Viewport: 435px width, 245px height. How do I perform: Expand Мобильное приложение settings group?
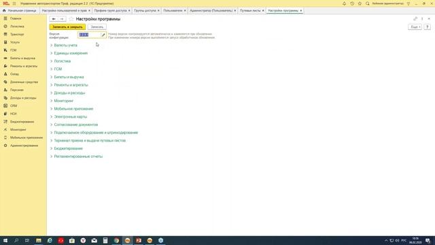coord(73,109)
